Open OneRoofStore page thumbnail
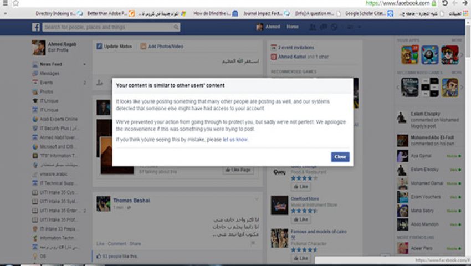The width and height of the screenshot is (471, 266). click(279, 205)
